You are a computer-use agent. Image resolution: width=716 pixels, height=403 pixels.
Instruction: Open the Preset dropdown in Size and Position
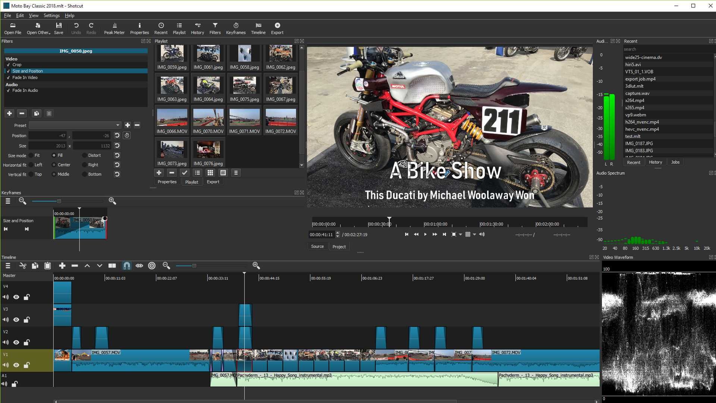click(x=118, y=125)
